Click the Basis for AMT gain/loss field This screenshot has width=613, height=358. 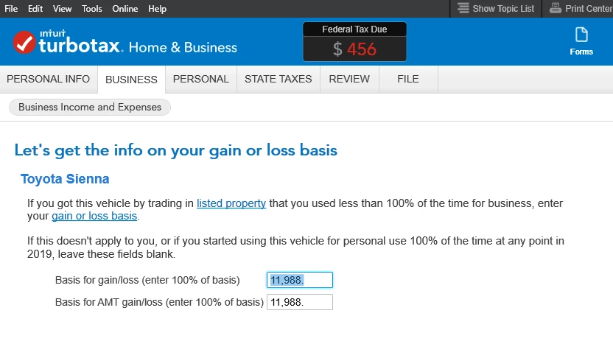300,302
